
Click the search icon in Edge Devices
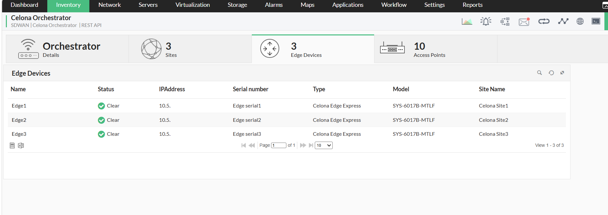click(540, 73)
